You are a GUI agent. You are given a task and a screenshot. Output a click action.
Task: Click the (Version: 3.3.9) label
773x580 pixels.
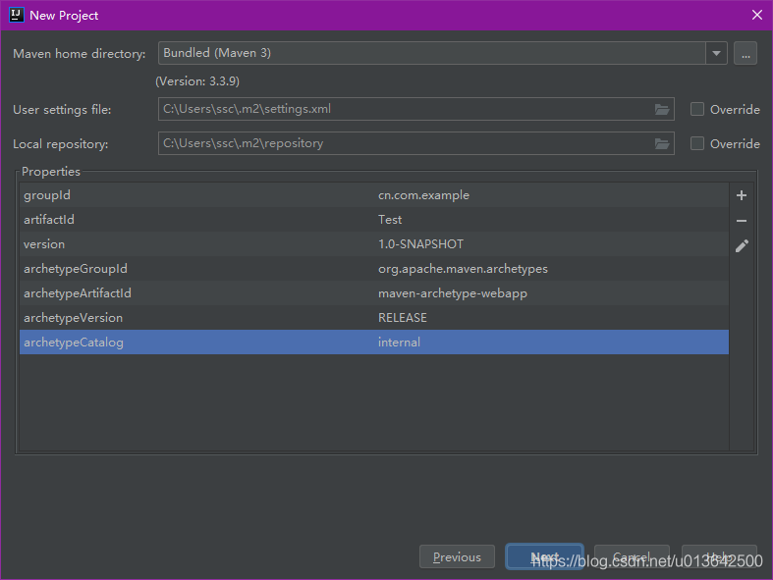click(197, 81)
